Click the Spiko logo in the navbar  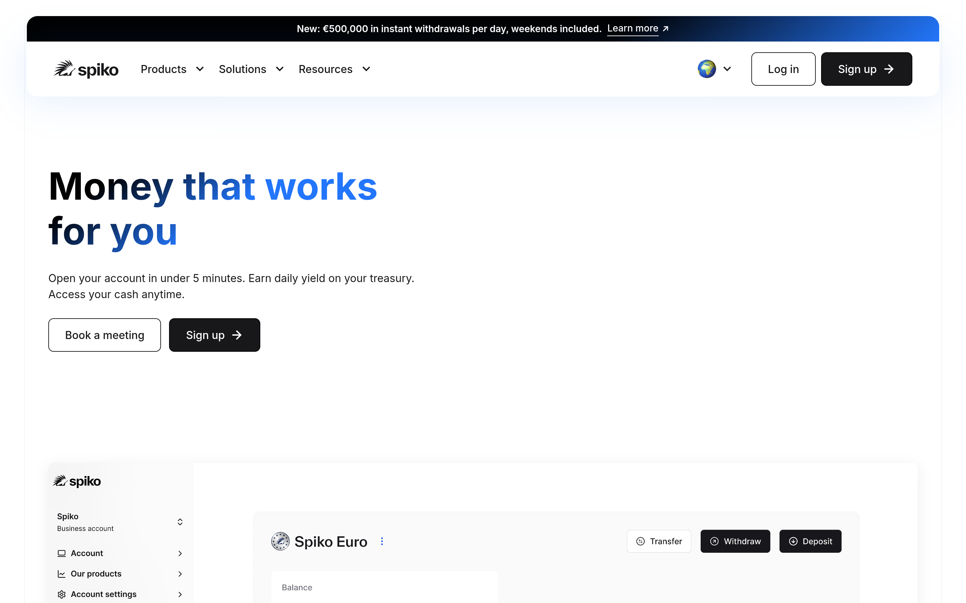coord(86,69)
